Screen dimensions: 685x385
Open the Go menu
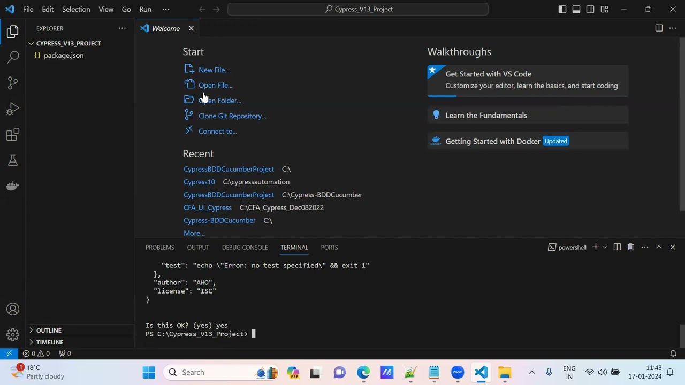coord(126,9)
